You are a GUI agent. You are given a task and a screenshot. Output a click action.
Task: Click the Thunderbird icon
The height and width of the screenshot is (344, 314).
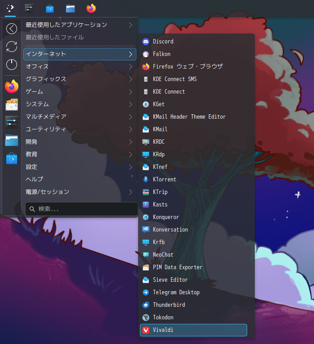[146, 305]
